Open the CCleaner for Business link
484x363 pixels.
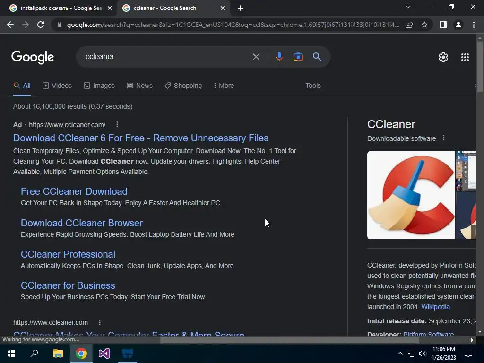tap(68, 285)
